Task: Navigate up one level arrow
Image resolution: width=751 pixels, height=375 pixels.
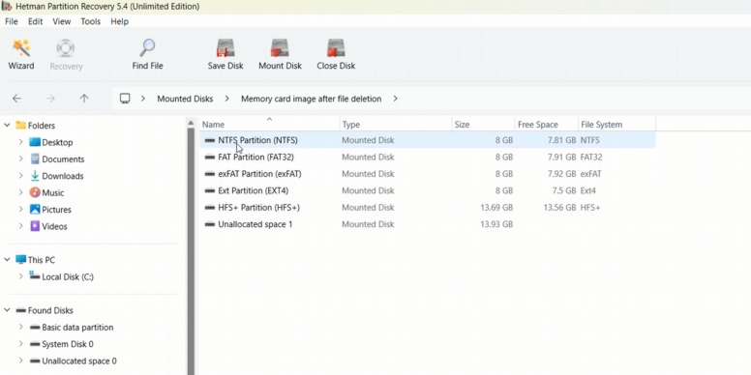Action: click(84, 99)
